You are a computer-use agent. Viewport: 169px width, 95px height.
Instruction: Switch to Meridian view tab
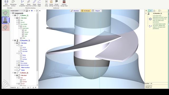(75, 11)
